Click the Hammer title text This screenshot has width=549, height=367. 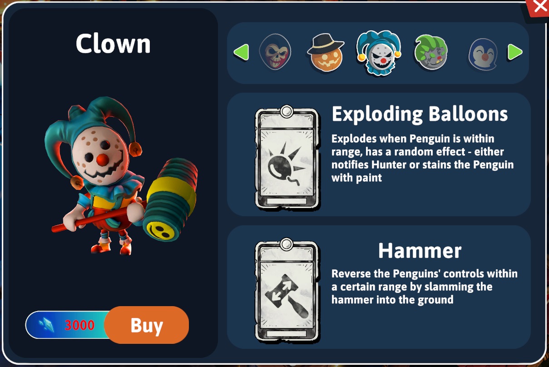[420, 250]
